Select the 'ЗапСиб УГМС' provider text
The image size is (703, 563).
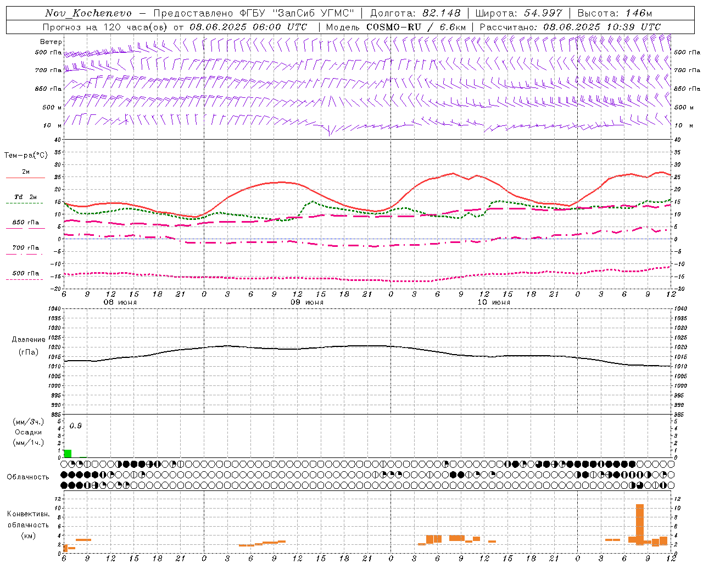[x=313, y=13]
